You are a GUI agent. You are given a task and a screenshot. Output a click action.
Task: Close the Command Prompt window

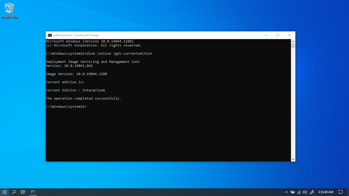click(290, 35)
